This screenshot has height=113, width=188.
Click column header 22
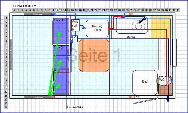click(x=96, y=10)
